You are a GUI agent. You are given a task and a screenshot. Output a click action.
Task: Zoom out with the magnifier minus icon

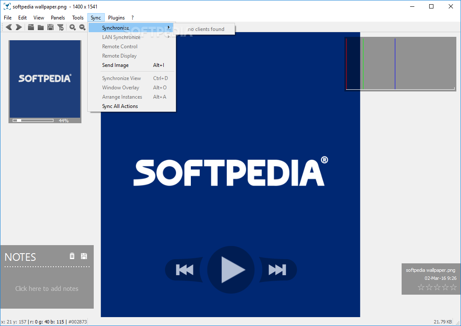point(82,27)
